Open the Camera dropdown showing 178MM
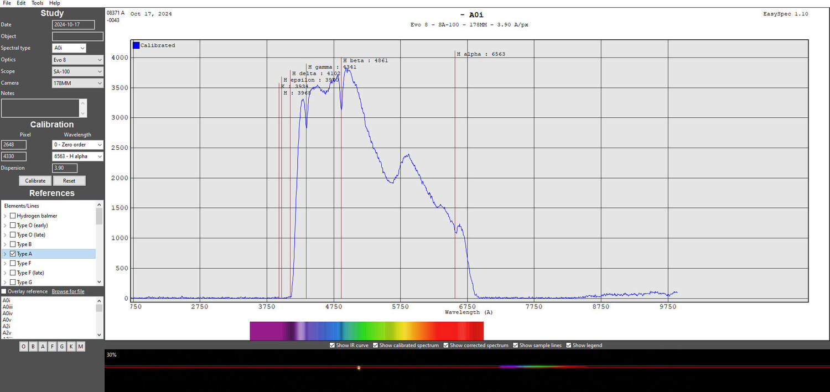The image size is (830, 392). click(77, 83)
